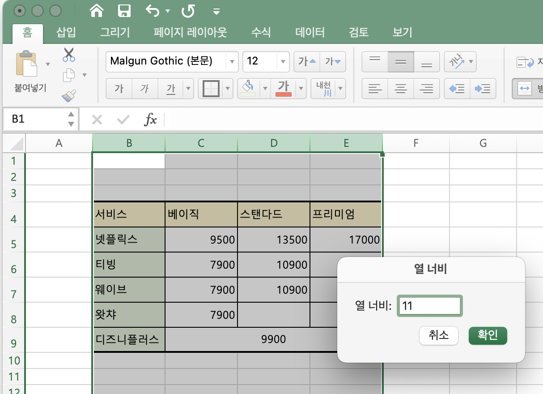Click the cell containing 넷플릭스

click(129, 240)
